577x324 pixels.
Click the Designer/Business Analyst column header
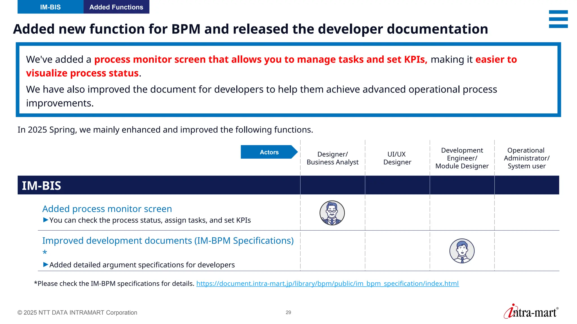point(332,158)
